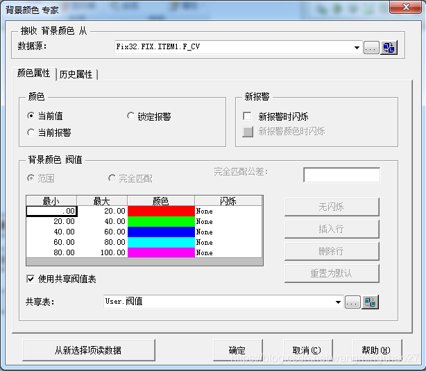Click the 闪烁 column header
The width and height of the screenshot is (426, 371).
pos(228,200)
